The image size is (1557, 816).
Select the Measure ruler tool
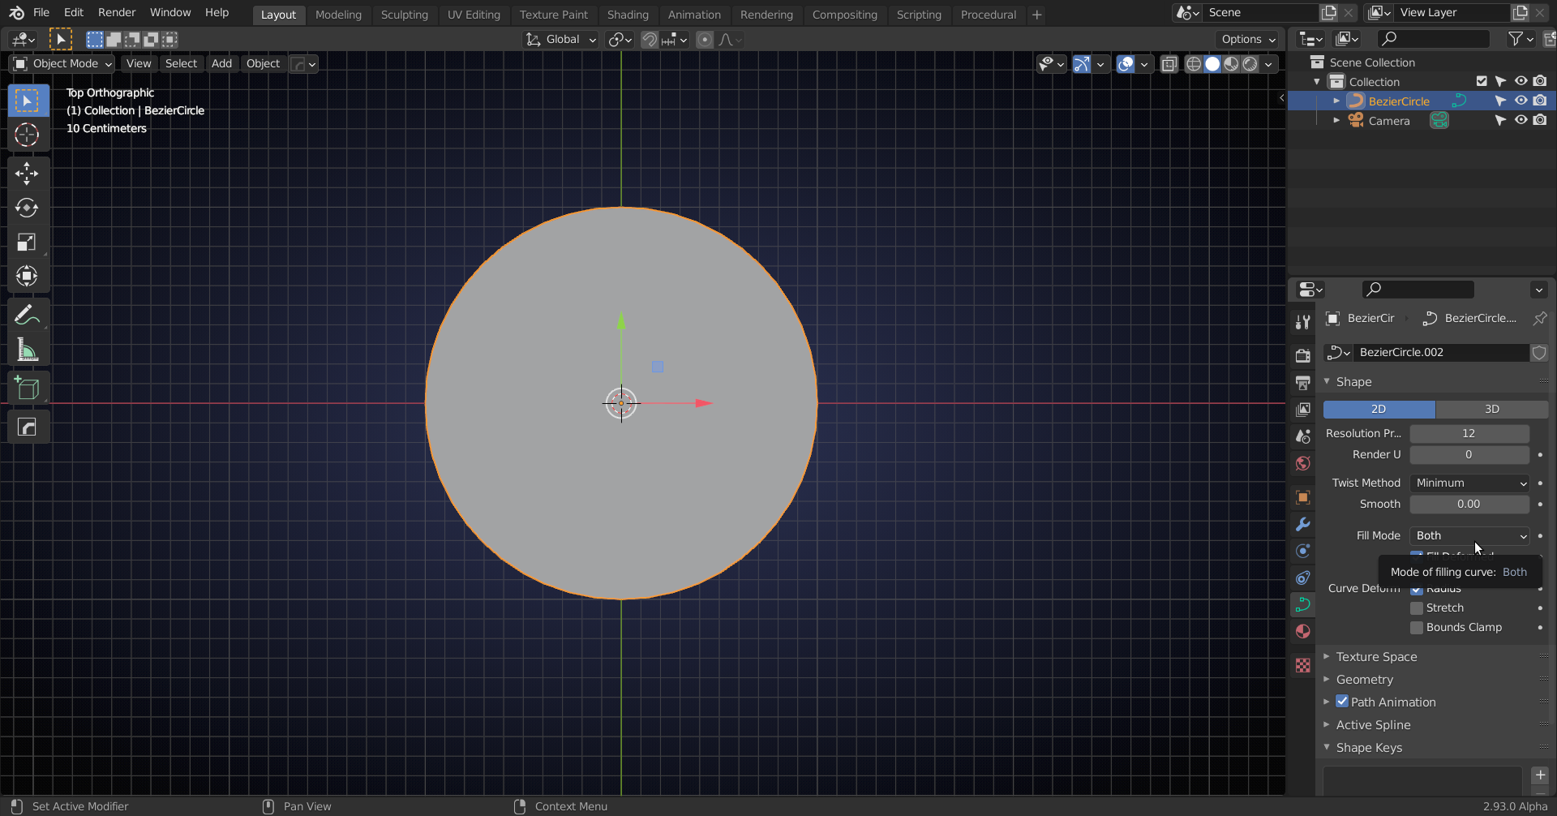click(x=27, y=350)
